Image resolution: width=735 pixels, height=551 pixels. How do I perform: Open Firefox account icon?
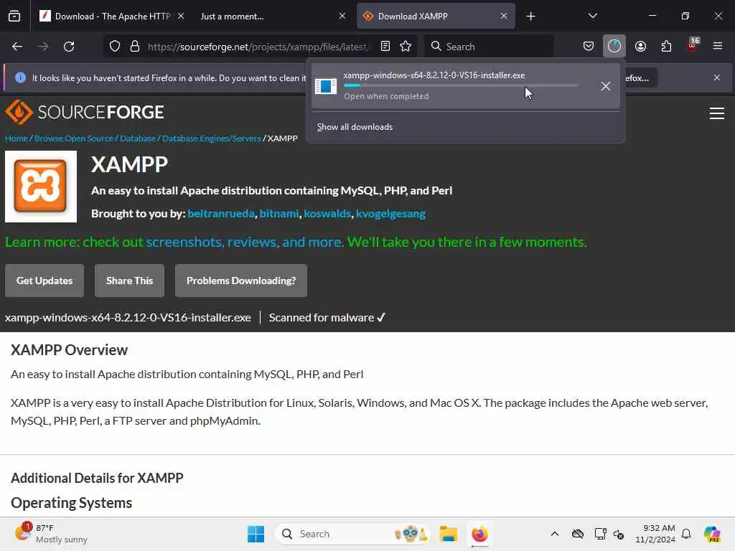pos(640,47)
